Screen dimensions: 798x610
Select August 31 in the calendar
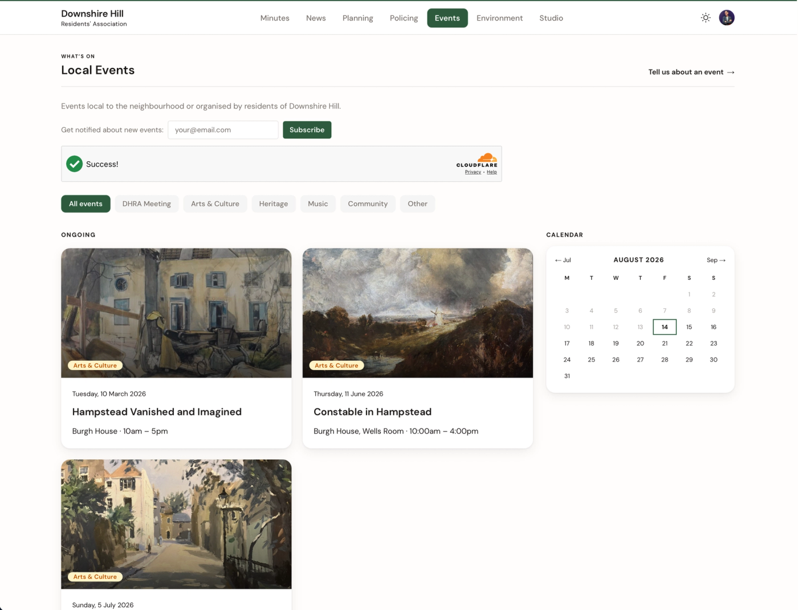[x=567, y=376]
